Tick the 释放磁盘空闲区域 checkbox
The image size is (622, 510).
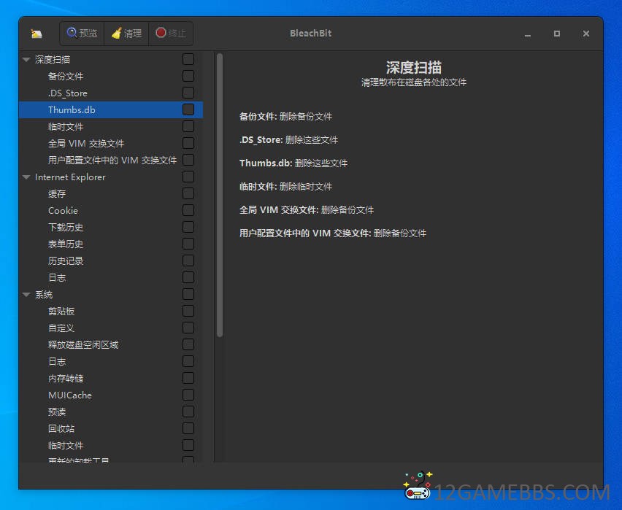188,344
